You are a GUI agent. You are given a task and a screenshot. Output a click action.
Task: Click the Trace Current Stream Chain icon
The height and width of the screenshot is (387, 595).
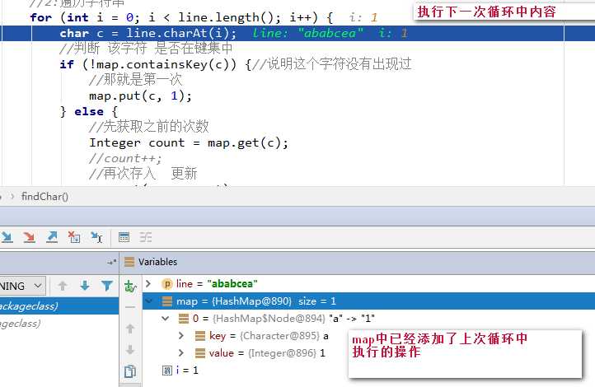(x=146, y=237)
